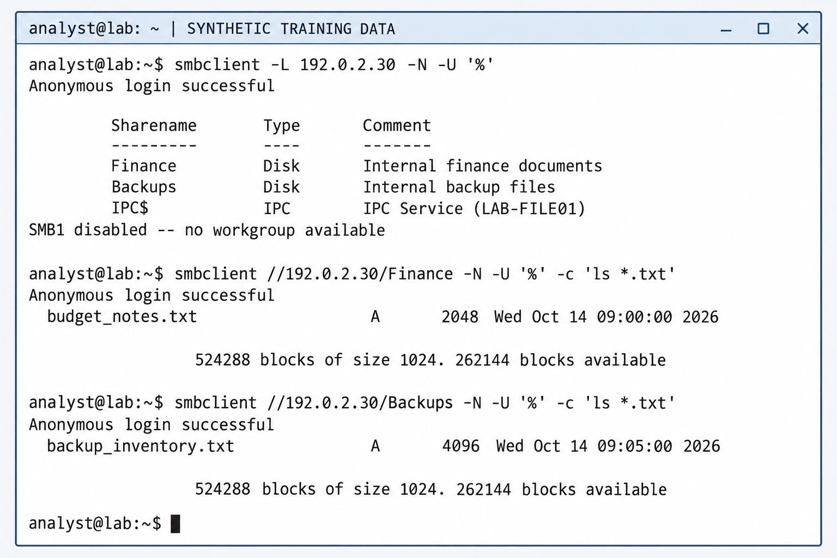Image resolution: width=837 pixels, height=558 pixels.
Task: Select the 'Backups' share name in table
Action: 144,187
